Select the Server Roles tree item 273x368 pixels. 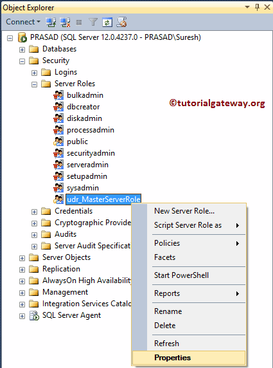click(x=75, y=84)
